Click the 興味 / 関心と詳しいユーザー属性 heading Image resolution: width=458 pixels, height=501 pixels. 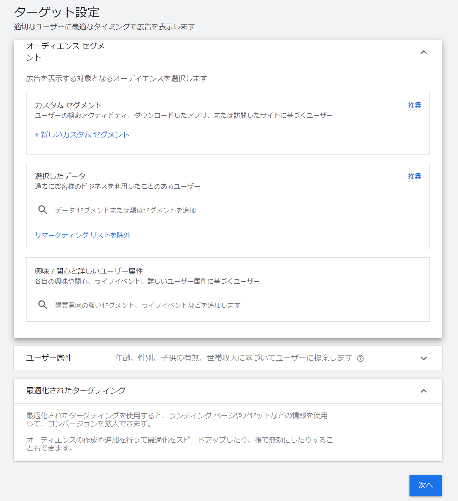(x=89, y=271)
